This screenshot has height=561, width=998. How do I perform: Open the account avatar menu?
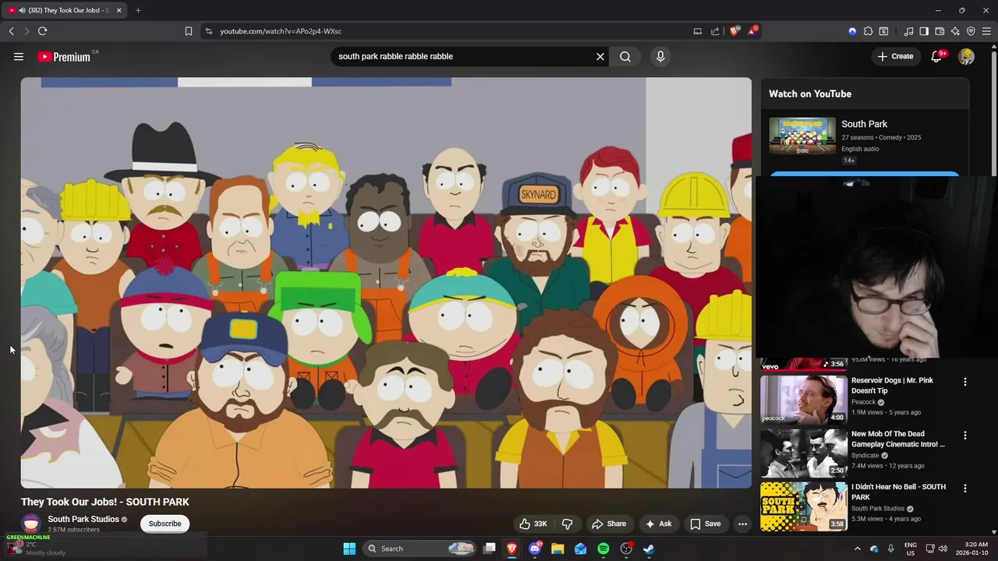[967, 56]
